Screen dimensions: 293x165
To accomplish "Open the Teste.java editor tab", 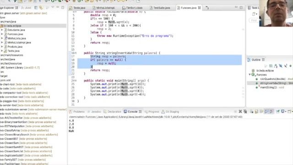I will tap(77, 8).
